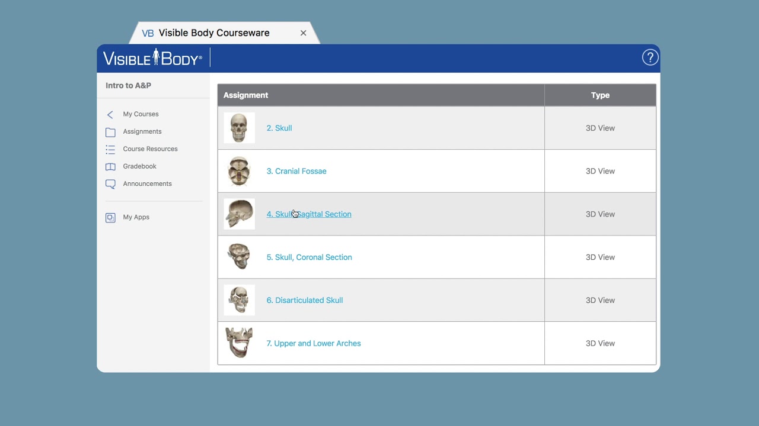Click the Coronal Section skull thumbnail

click(x=239, y=257)
